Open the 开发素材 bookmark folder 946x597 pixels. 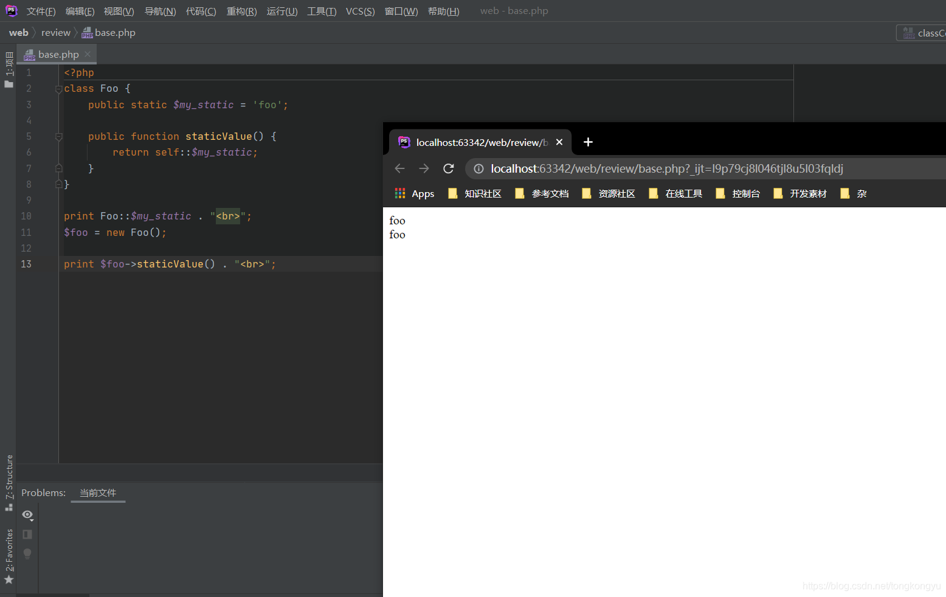point(800,193)
